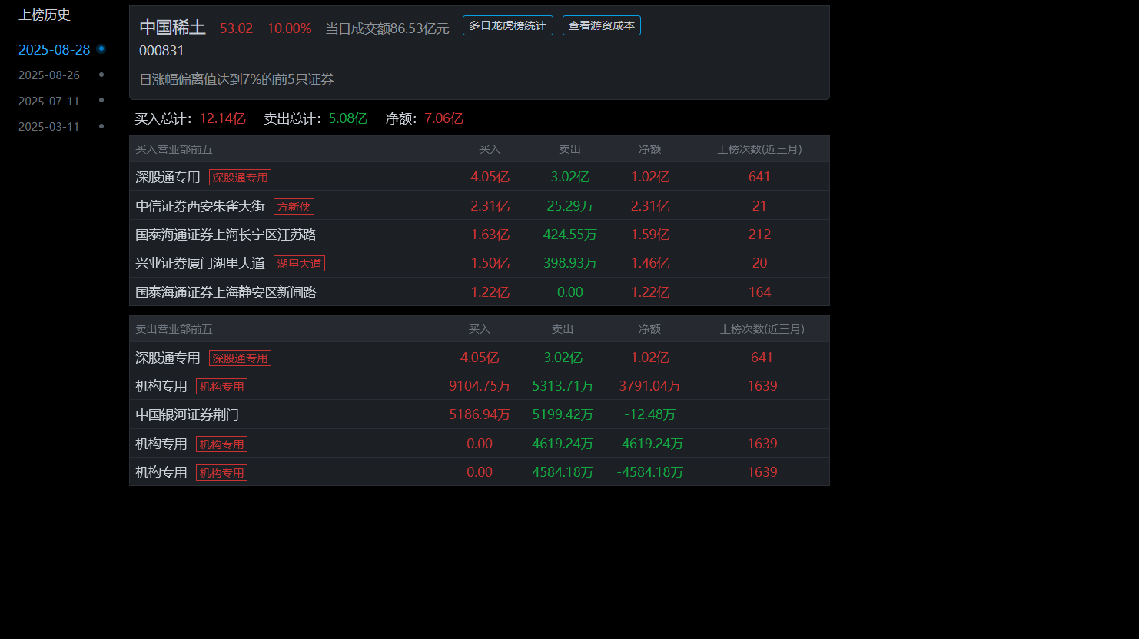
Task: Open the 中信证券西安朱雀大街 branch row
Action: [x=479, y=206]
